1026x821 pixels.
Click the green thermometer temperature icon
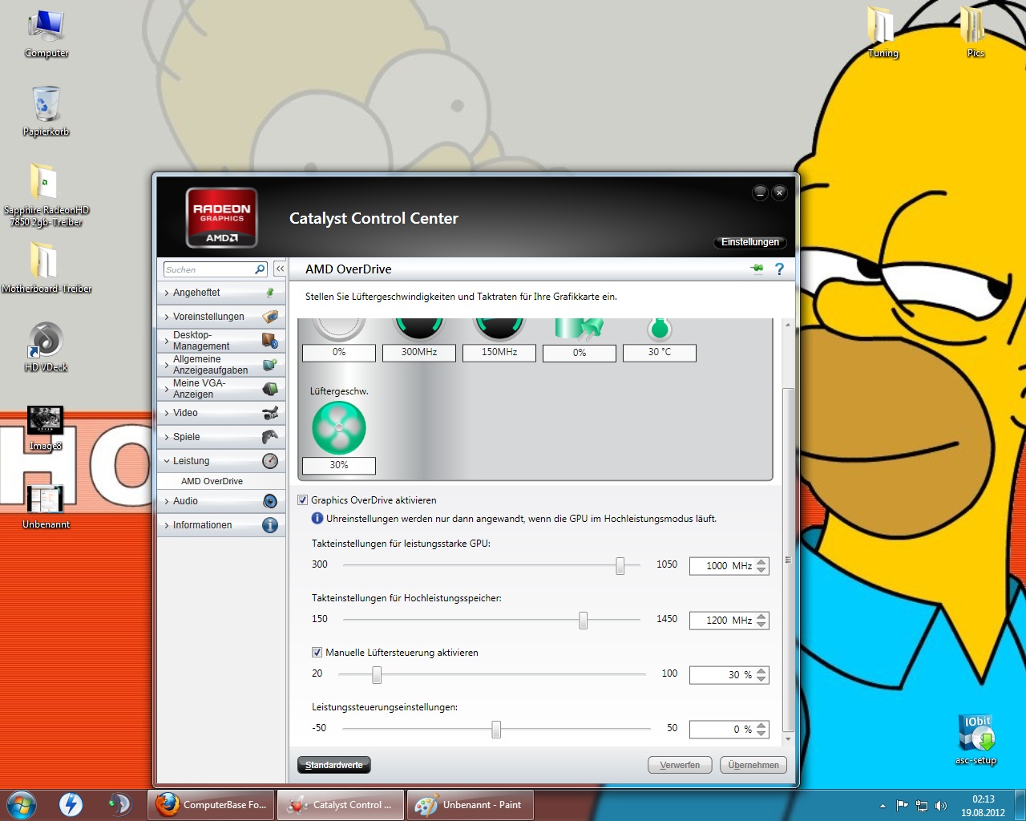(x=660, y=329)
